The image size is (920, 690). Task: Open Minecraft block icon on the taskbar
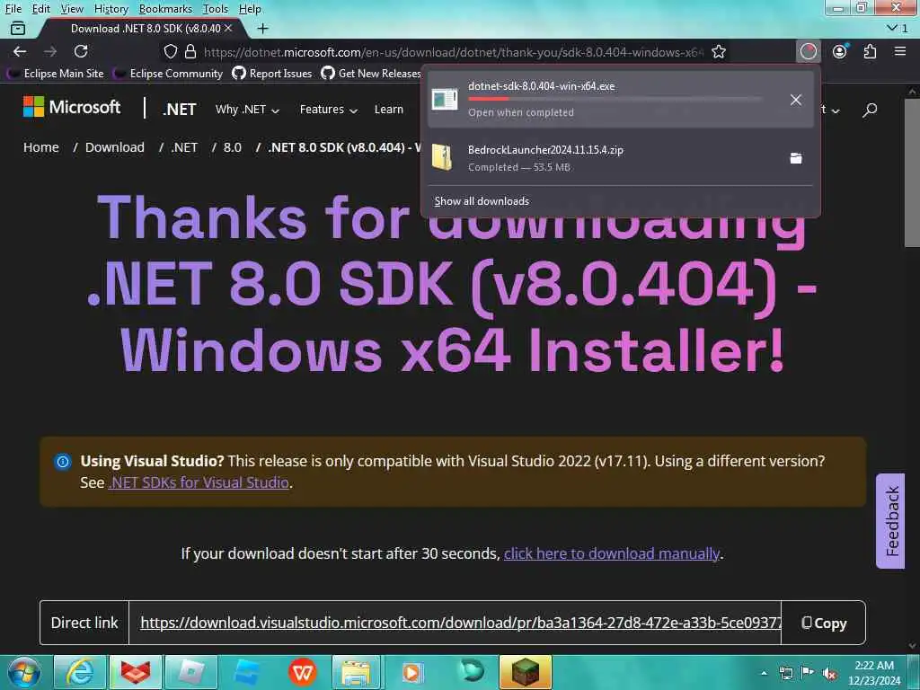[x=526, y=672]
